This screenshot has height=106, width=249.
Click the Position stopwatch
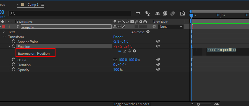[x=14, y=46]
